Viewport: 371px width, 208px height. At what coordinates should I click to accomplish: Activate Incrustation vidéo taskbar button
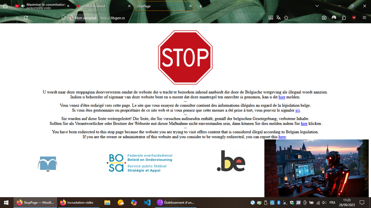tap(78, 203)
